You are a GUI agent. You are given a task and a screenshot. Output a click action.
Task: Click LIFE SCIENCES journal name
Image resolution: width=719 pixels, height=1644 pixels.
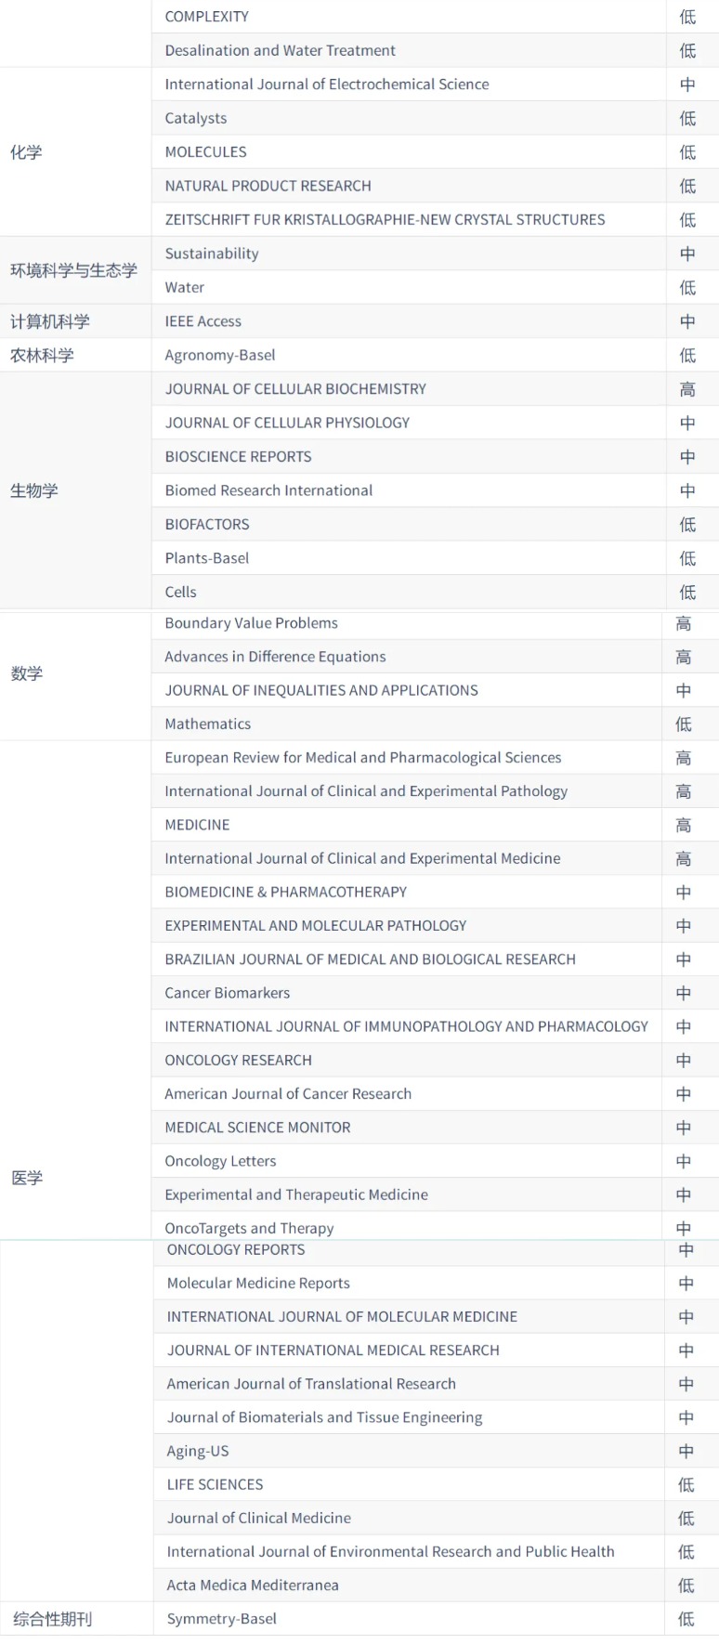click(x=215, y=1485)
